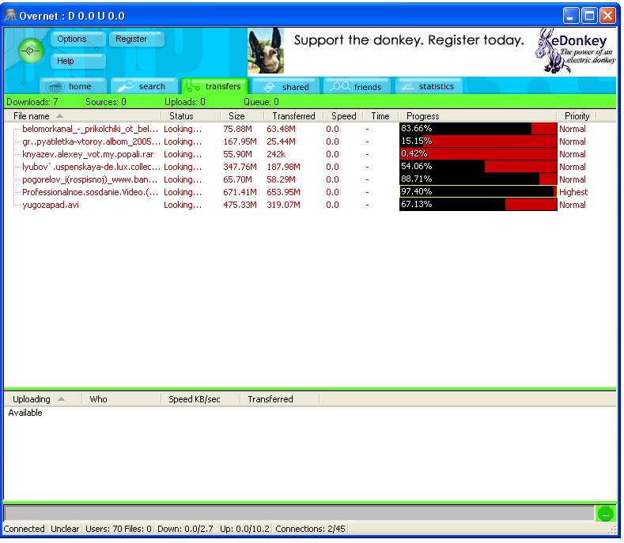Click the Unclear status bar entry
The height and width of the screenshot is (543, 624).
pyautogui.click(x=65, y=529)
